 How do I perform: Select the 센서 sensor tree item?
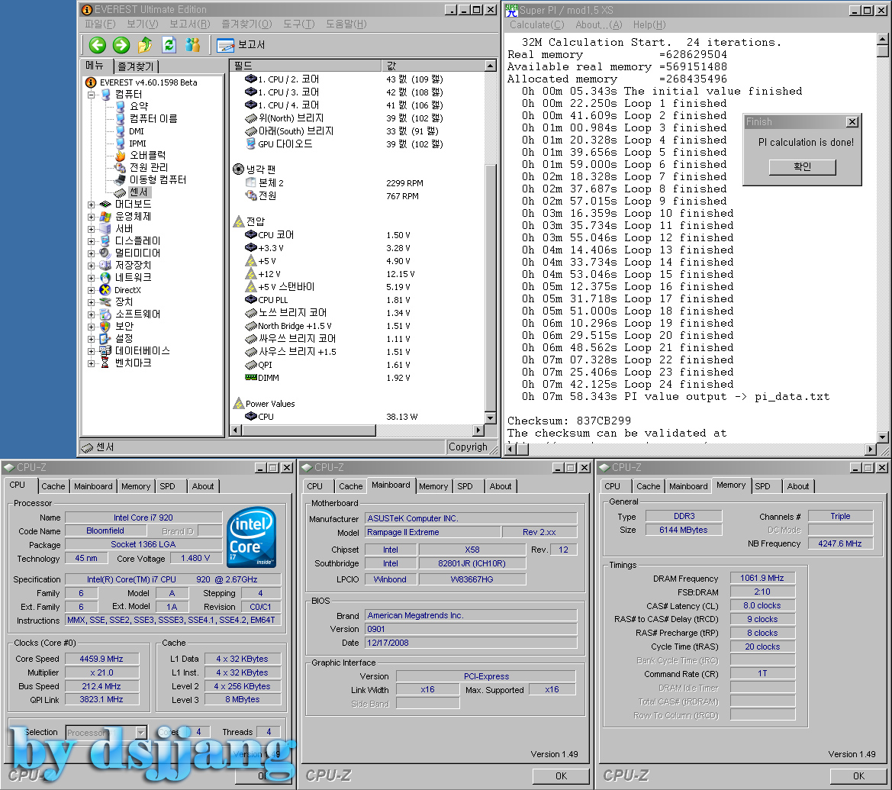coord(138,192)
